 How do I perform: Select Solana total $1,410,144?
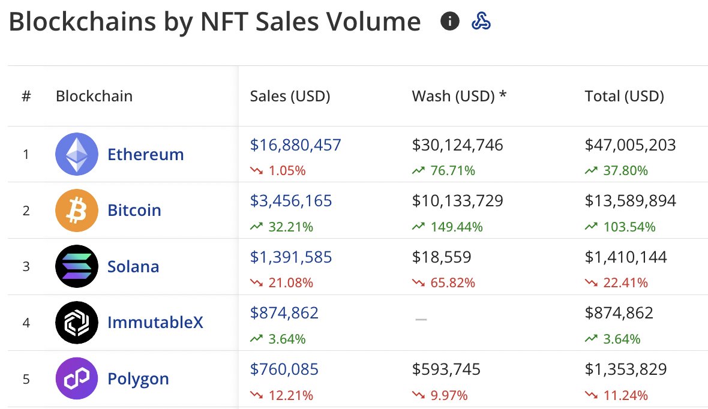[x=626, y=257]
